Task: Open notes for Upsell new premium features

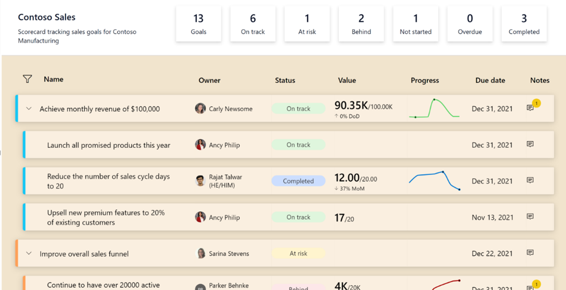Action: coord(530,216)
